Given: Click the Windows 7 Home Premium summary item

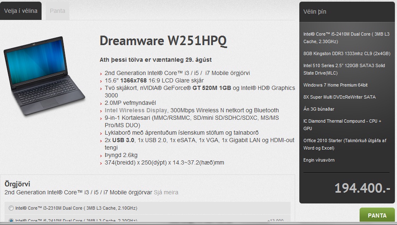Looking at the screenshot, I should coord(335,85).
